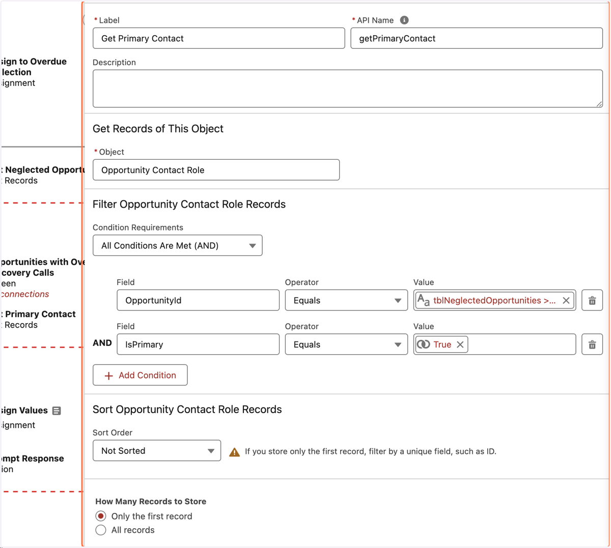The height and width of the screenshot is (548, 611).
Task: Click the OpportunityId field input
Action: pos(198,300)
